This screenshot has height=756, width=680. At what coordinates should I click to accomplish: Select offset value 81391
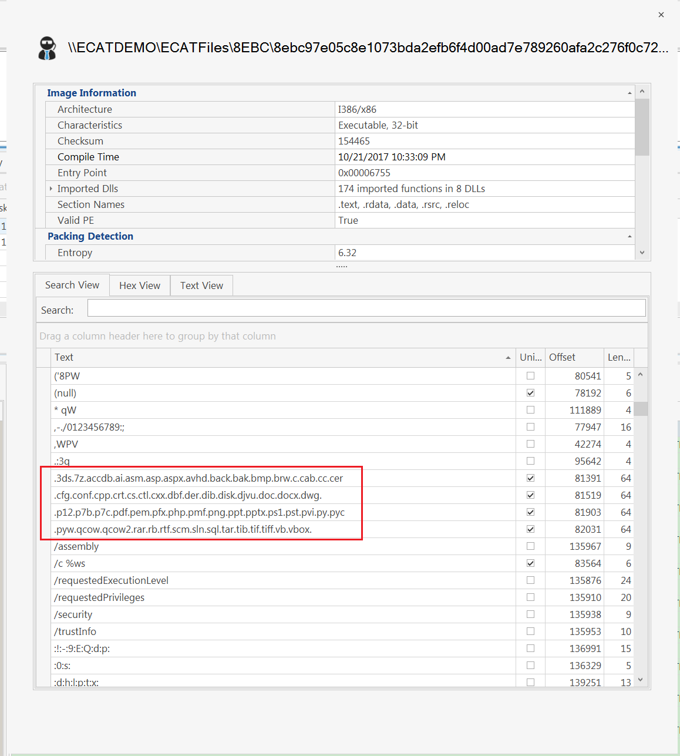(x=588, y=478)
